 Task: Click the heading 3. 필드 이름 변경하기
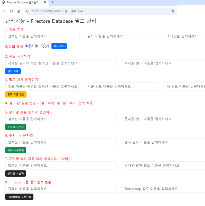[x=22, y=80]
